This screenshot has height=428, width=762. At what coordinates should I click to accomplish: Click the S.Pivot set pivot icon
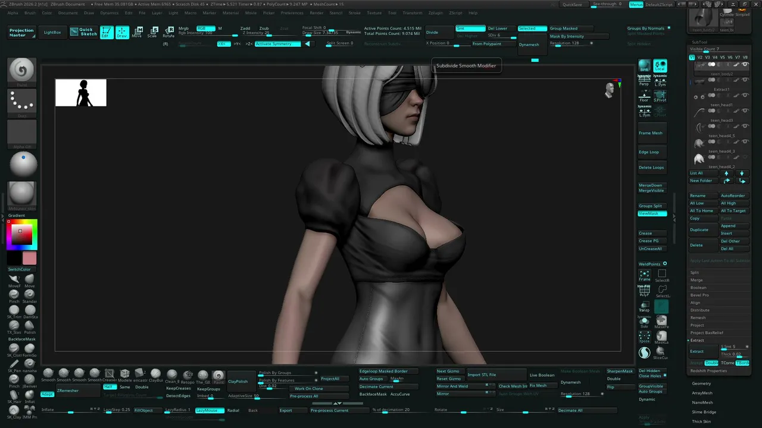click(660, 96)
